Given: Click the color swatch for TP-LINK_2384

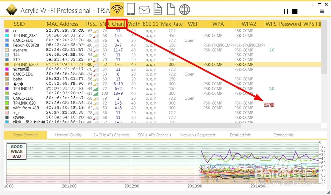Looking at the screenshot, I should coord(7,36).
